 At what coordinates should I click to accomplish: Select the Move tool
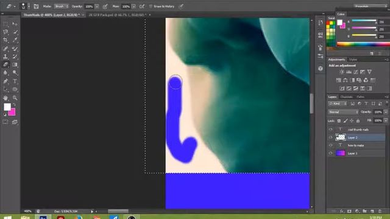point(15,24)
